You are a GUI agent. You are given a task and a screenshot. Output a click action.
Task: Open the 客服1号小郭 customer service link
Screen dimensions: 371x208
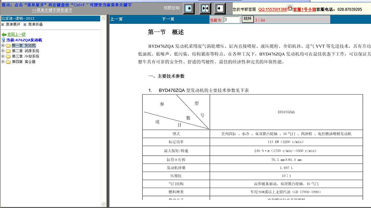tap(305, 10)
